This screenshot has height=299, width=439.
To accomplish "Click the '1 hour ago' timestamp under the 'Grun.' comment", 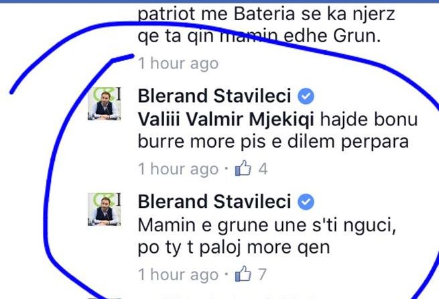I will pos(178,64).
